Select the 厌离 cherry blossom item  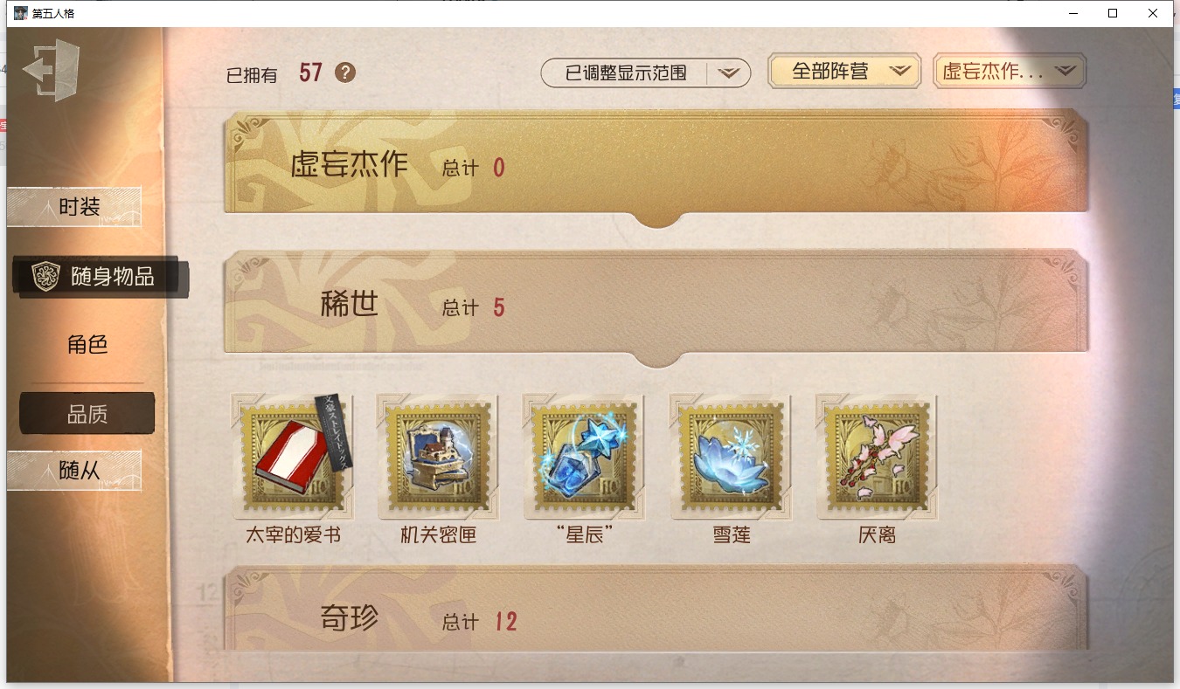click(x=877, y=456)
